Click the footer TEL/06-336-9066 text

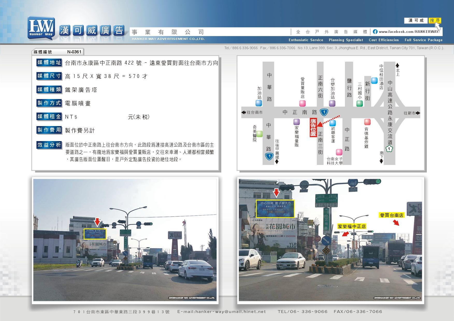pyautogui.click(x=302, y=312)
